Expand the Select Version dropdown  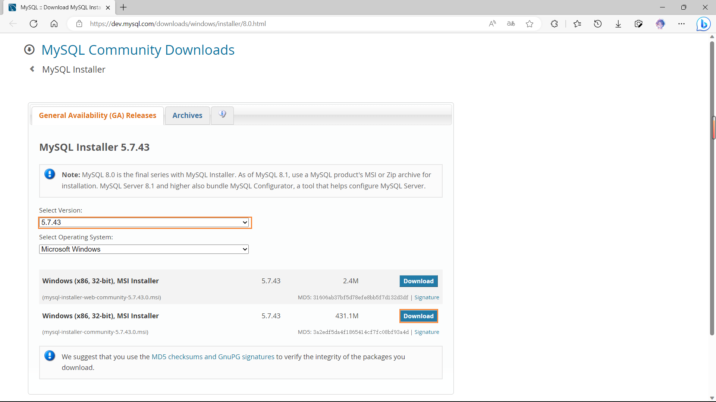144,223
